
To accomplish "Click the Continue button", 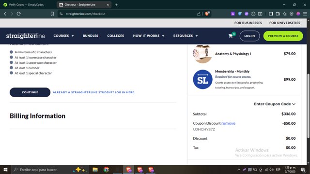I will click(x=30, y=92).
